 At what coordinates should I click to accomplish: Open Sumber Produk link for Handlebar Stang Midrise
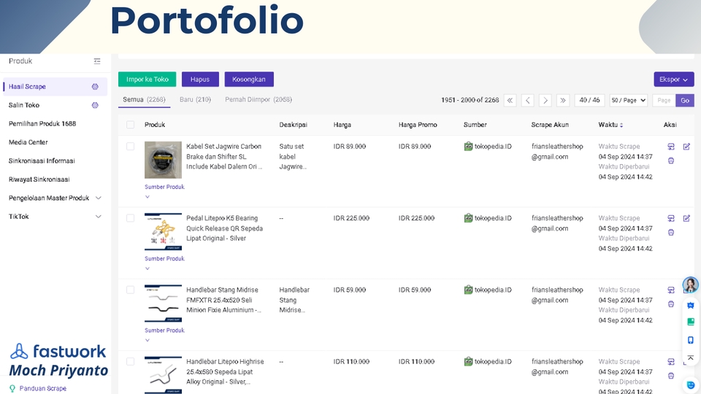point(164,331)
